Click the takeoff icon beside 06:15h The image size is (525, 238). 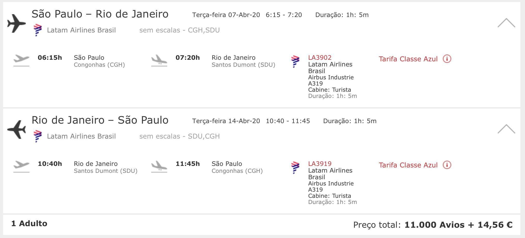[x=21, y=60]
